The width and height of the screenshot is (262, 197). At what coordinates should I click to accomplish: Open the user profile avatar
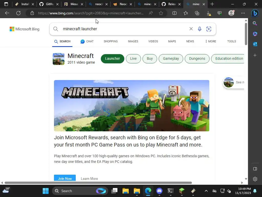click(231, 13)
